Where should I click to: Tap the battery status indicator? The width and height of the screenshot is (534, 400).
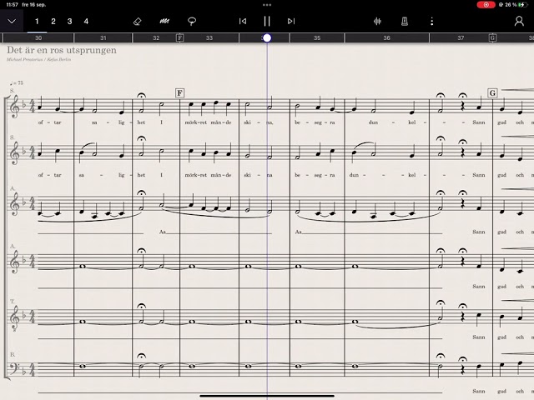(x=521, y=5)
